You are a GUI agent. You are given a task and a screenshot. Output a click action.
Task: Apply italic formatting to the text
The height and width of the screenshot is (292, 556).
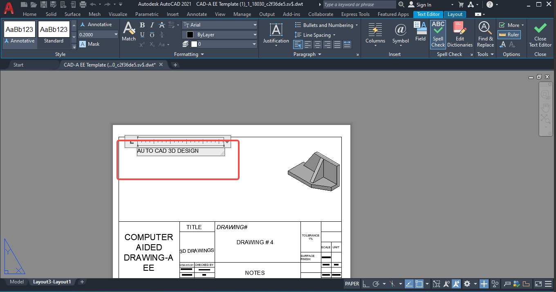pos(152,25)
